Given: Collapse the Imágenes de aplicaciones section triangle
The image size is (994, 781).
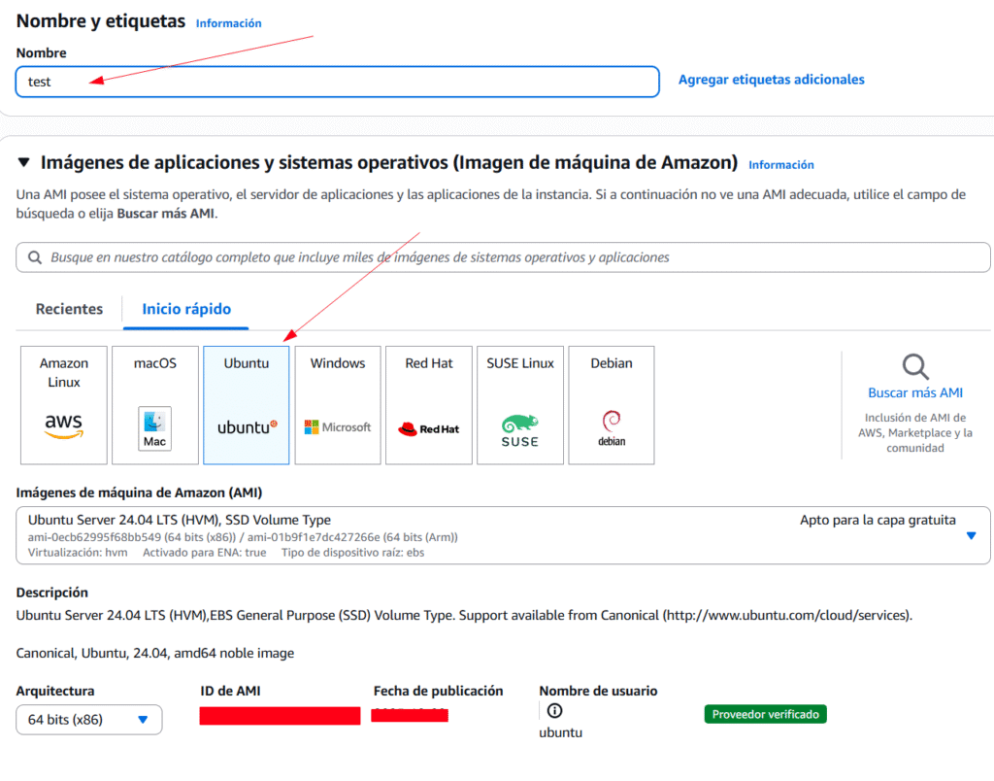Looking at the screenshot, I should click(24, 162).
